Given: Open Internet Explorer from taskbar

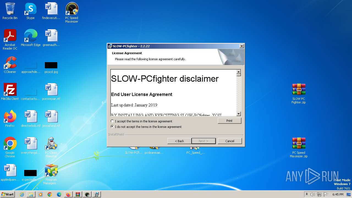Looking at the screenshot, I should tap(22, 194).
